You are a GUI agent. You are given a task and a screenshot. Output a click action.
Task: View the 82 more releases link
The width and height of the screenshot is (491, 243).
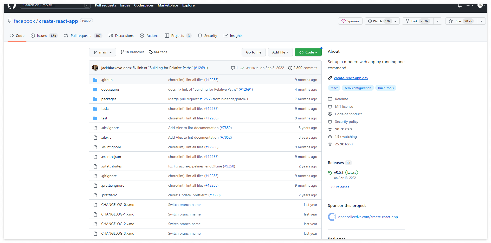[339, 187]
